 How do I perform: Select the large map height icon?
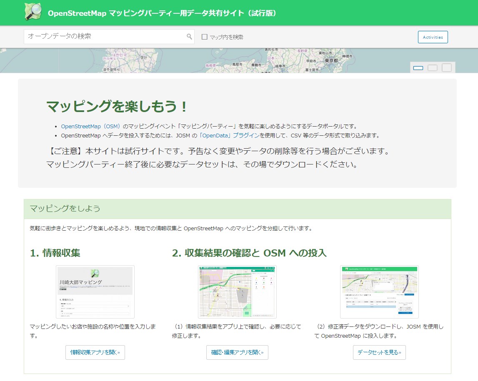447,68
